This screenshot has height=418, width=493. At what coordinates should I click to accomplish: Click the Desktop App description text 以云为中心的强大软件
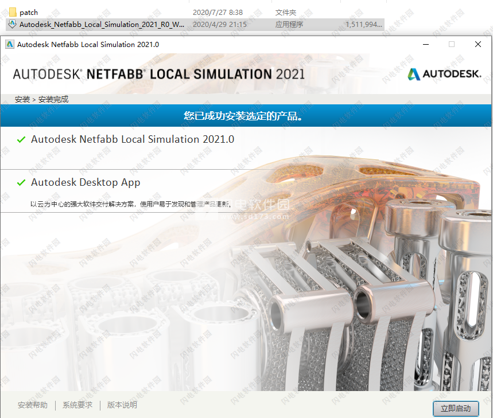click(x=131, y=204)
